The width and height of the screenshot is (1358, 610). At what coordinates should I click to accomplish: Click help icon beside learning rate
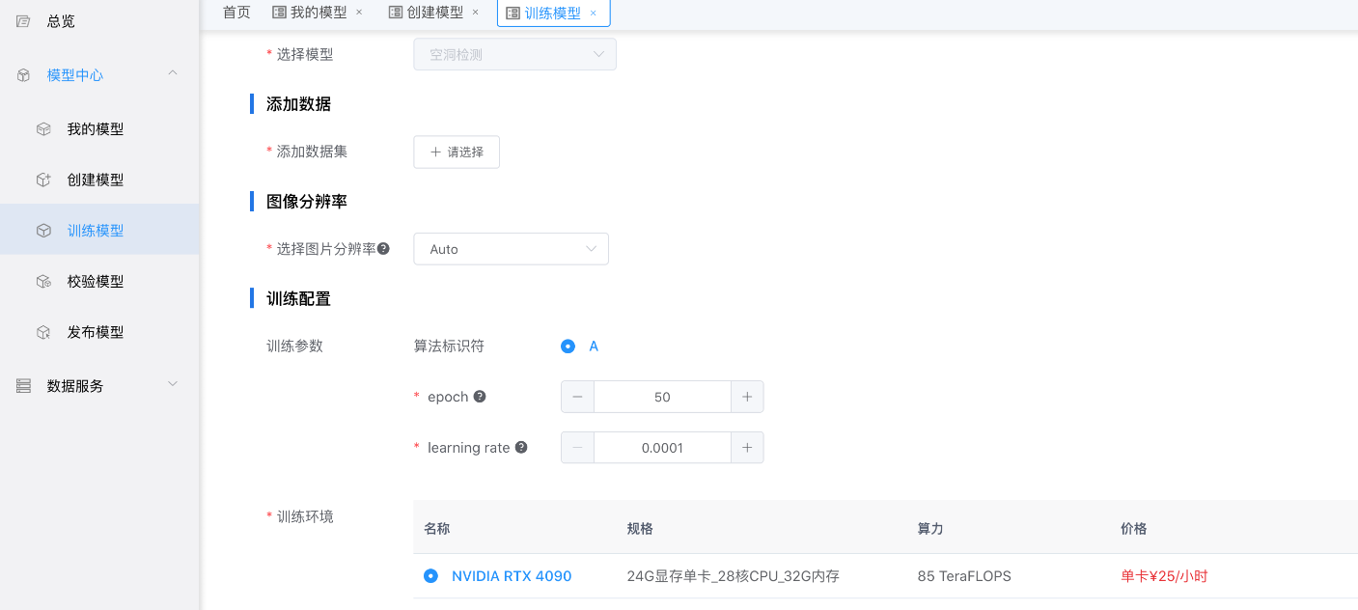click(521, 448)
